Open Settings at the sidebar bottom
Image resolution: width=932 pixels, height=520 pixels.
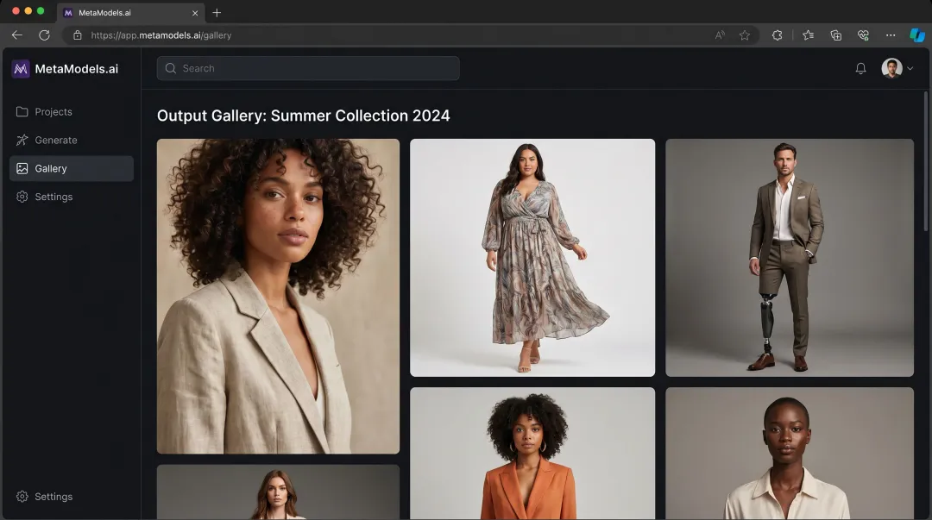pyautogui.click(x=72, y=496)
